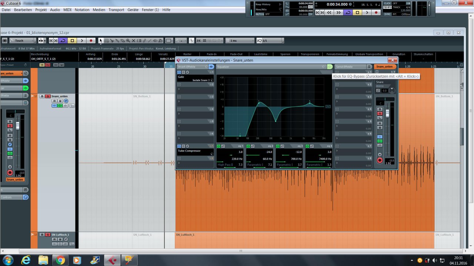
Task: Click Play in the project window toolbar
Action: coord(82,41)
